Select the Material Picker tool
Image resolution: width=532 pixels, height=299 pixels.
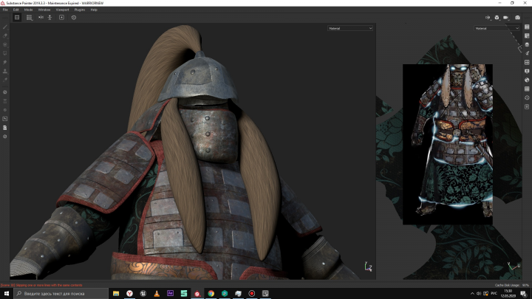click(5, 80)
